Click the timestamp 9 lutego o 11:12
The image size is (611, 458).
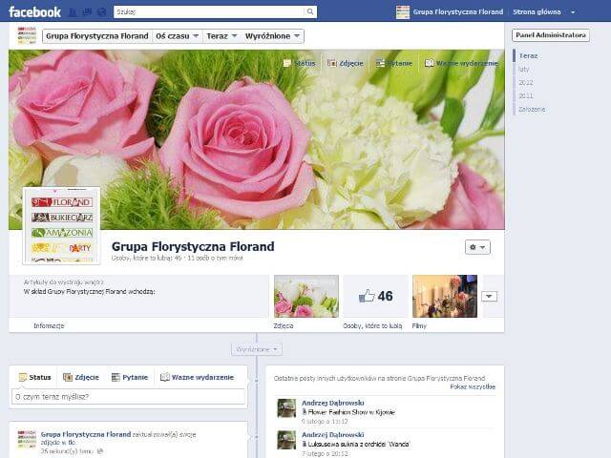(x=325, y=422)
